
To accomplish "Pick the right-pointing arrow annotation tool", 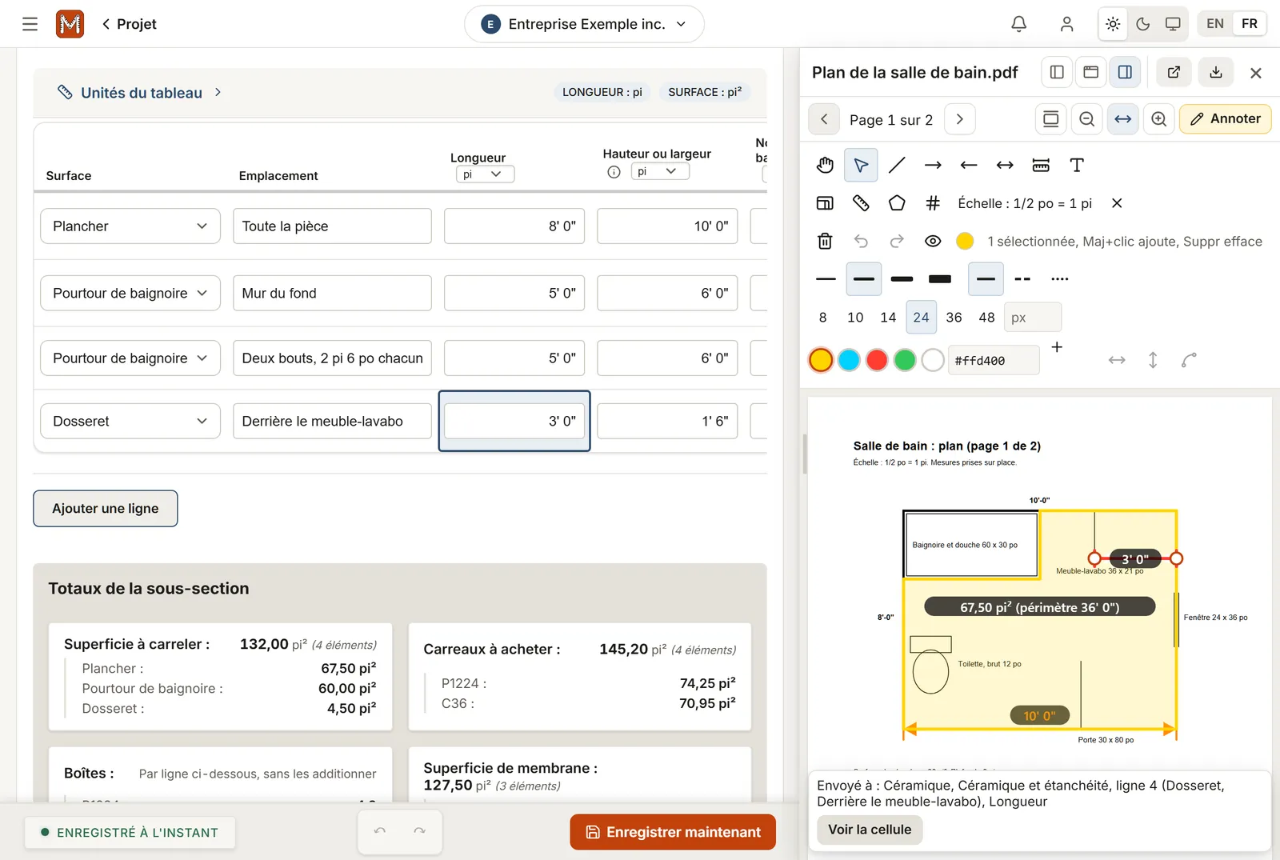I will click(933, 165).
